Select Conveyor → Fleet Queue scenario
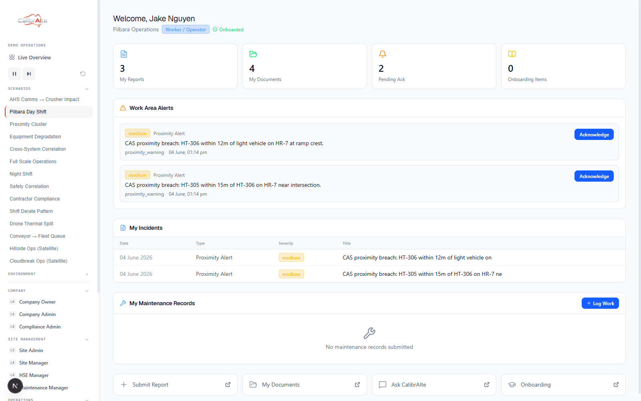 [48, 236]
